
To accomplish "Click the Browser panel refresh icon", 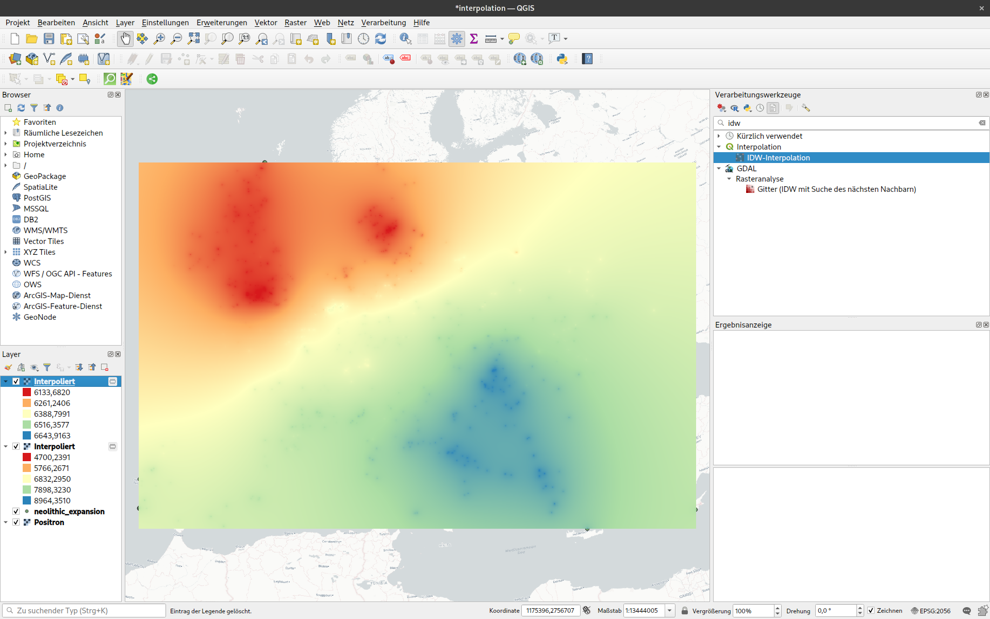I will point(21,108).
